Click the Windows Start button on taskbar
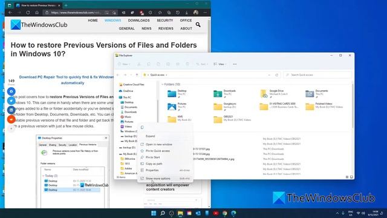387x218 pixels. coord(154,213)
